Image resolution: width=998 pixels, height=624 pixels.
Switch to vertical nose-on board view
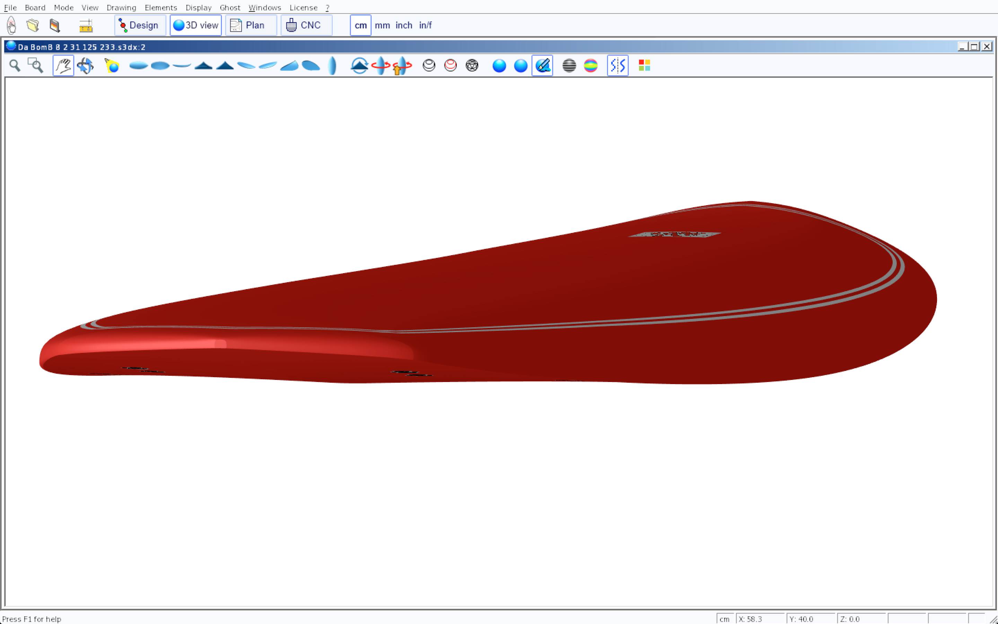(332, 66)
